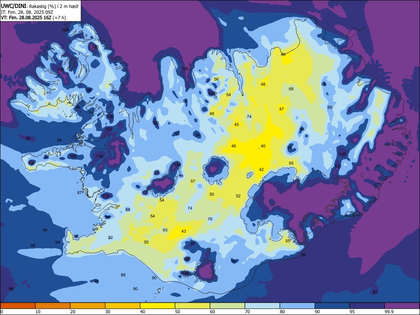Select the 10–20 orange legend color band
Viewport: 420px width, 315px height.
[x=53, y=306]
